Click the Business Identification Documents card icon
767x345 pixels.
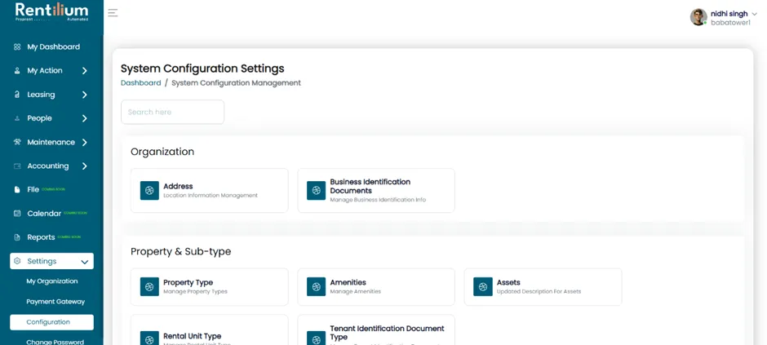click(x=317, y=191)
